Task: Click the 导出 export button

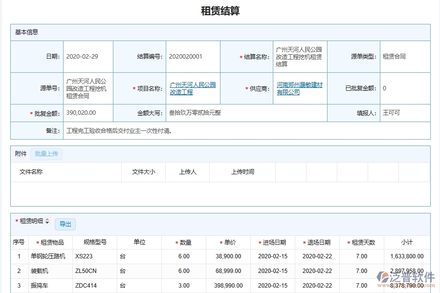Action: pos(65,224)
